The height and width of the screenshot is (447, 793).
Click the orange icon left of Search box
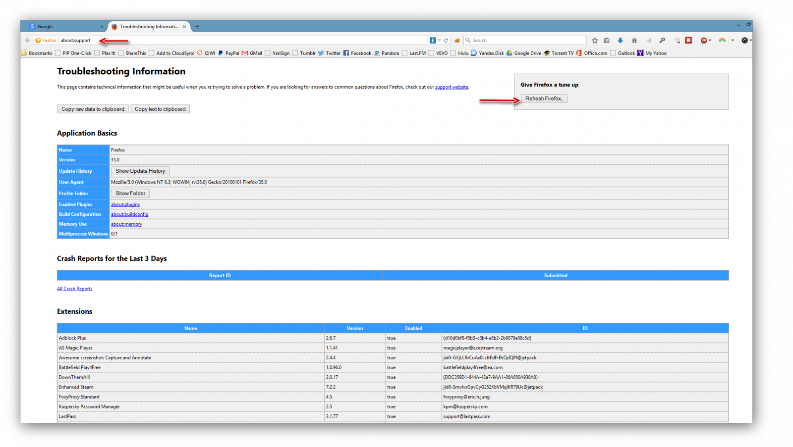(457, 41)
